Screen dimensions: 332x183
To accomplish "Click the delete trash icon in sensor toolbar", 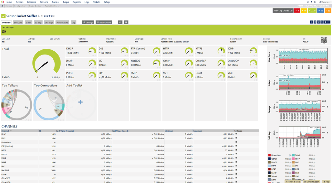I will pyautogui.click(x=326, y=22).
